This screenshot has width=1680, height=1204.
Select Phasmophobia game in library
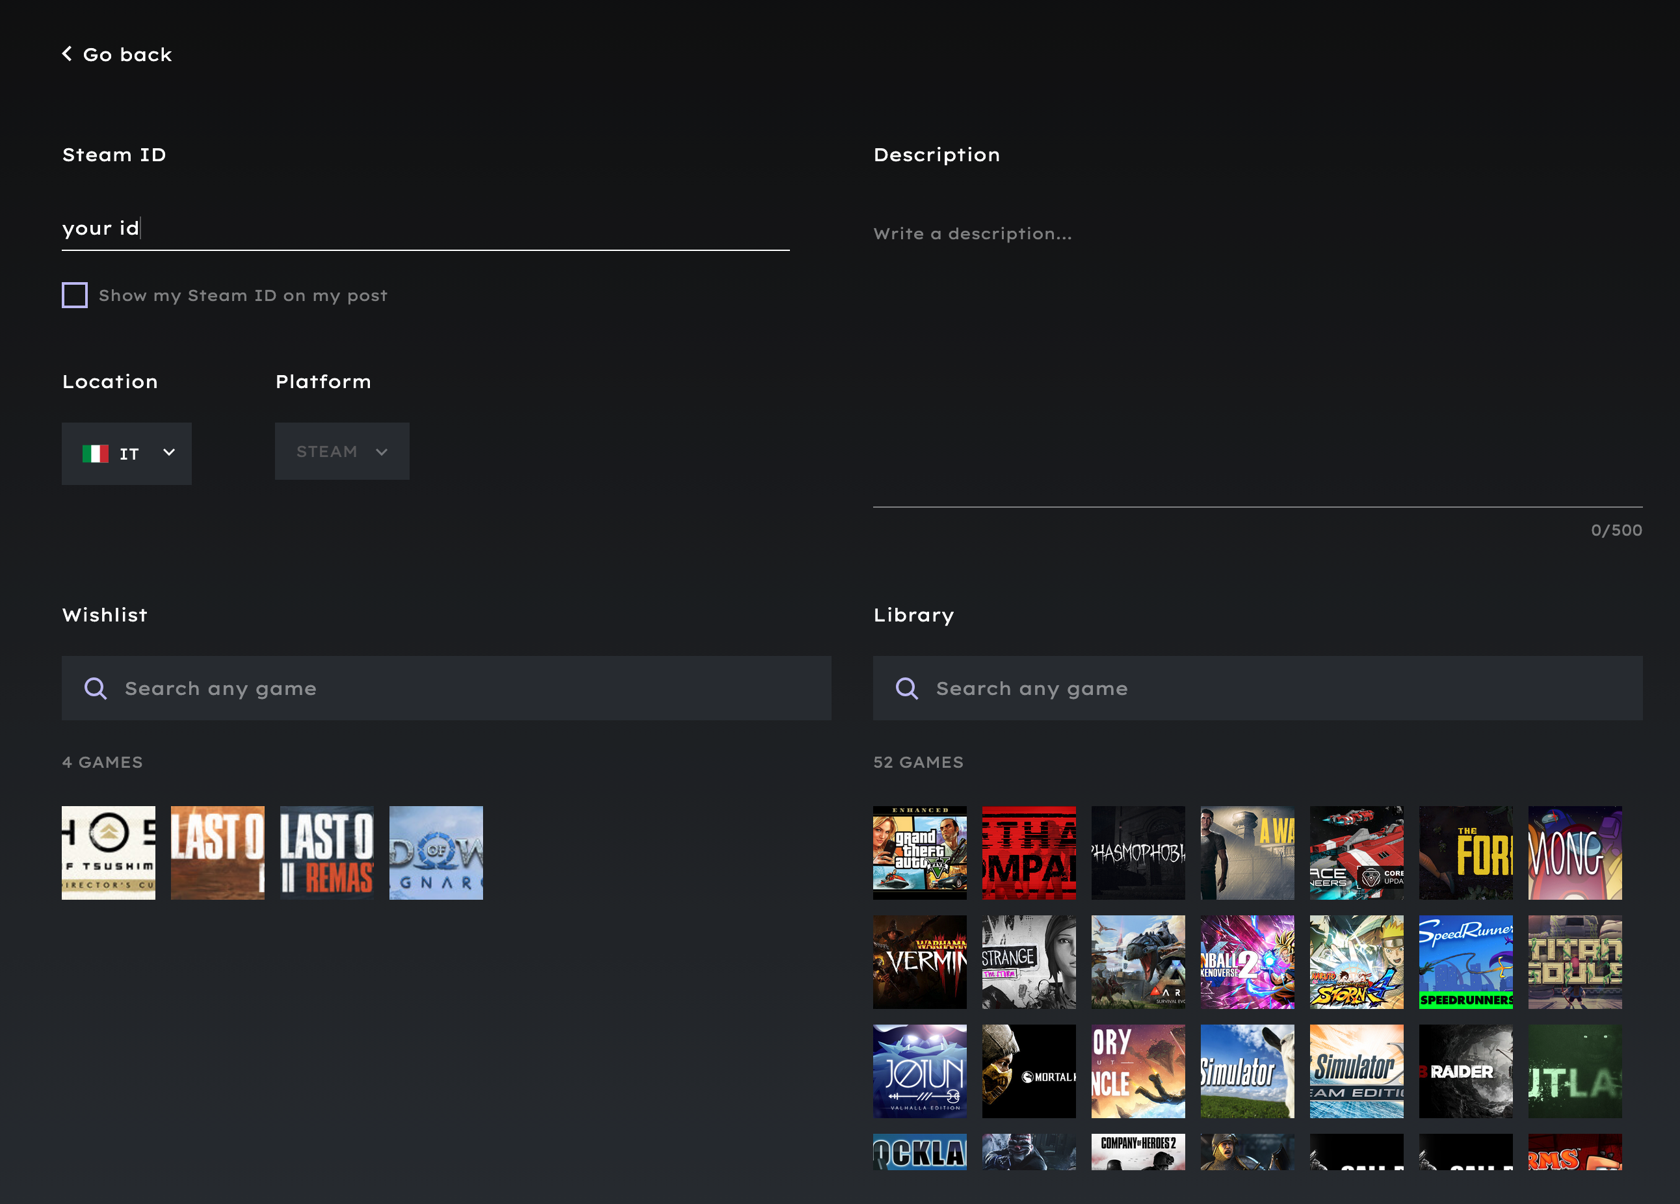[1138, 853]
